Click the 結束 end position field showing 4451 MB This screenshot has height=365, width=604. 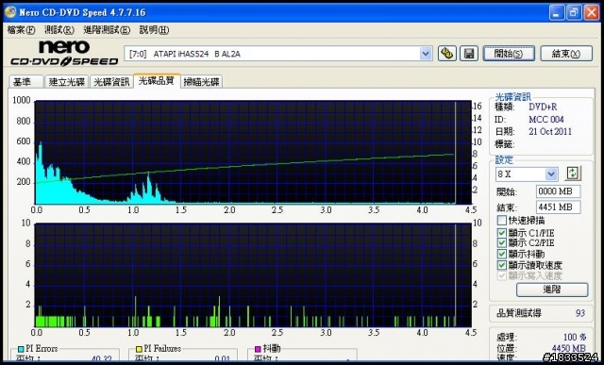click(558, 207)
